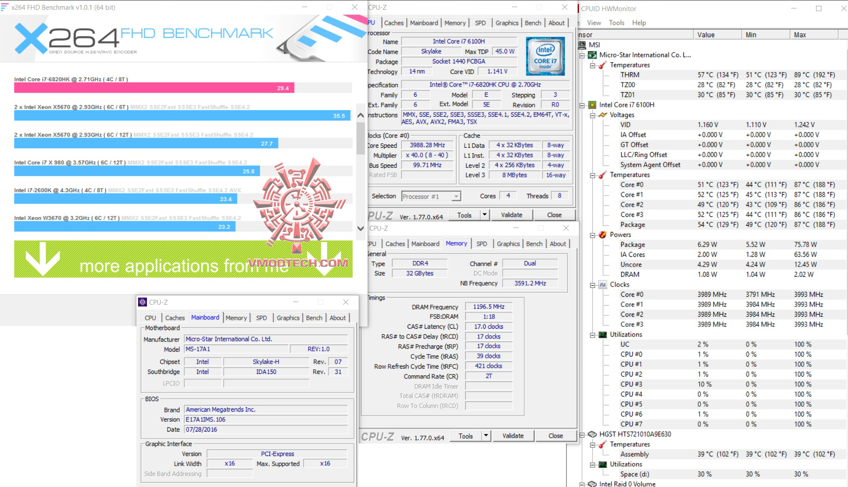Click the Max column header in HWMonitor
The width and height of the screenshot is (848, 487).
(814, 35)
